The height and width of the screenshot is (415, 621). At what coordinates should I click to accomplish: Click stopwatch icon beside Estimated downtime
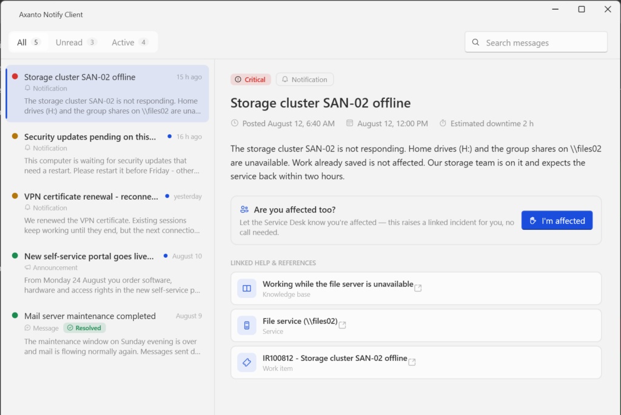[443, 123]
